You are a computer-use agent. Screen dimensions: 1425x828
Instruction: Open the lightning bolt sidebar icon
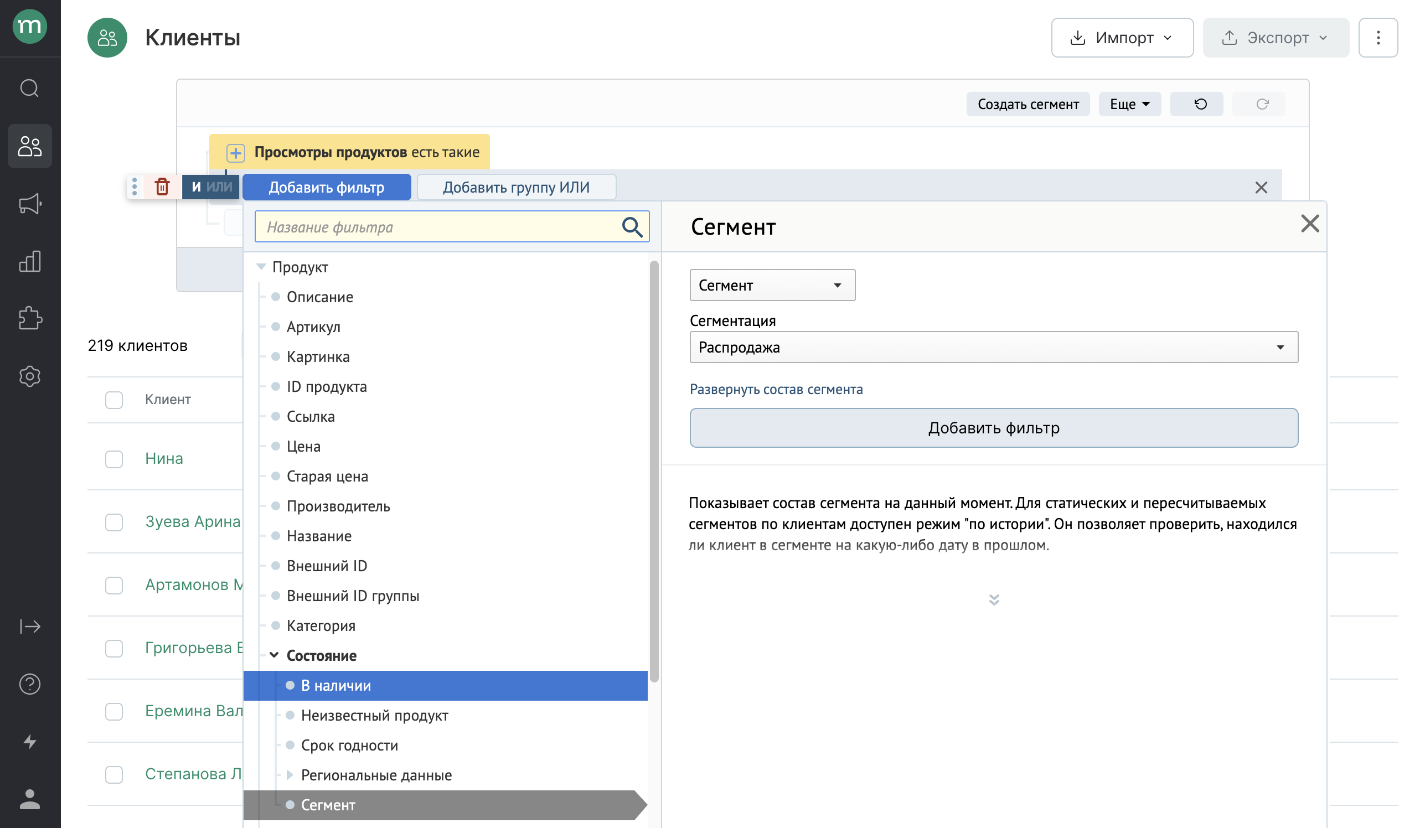(x=29, y=742)
